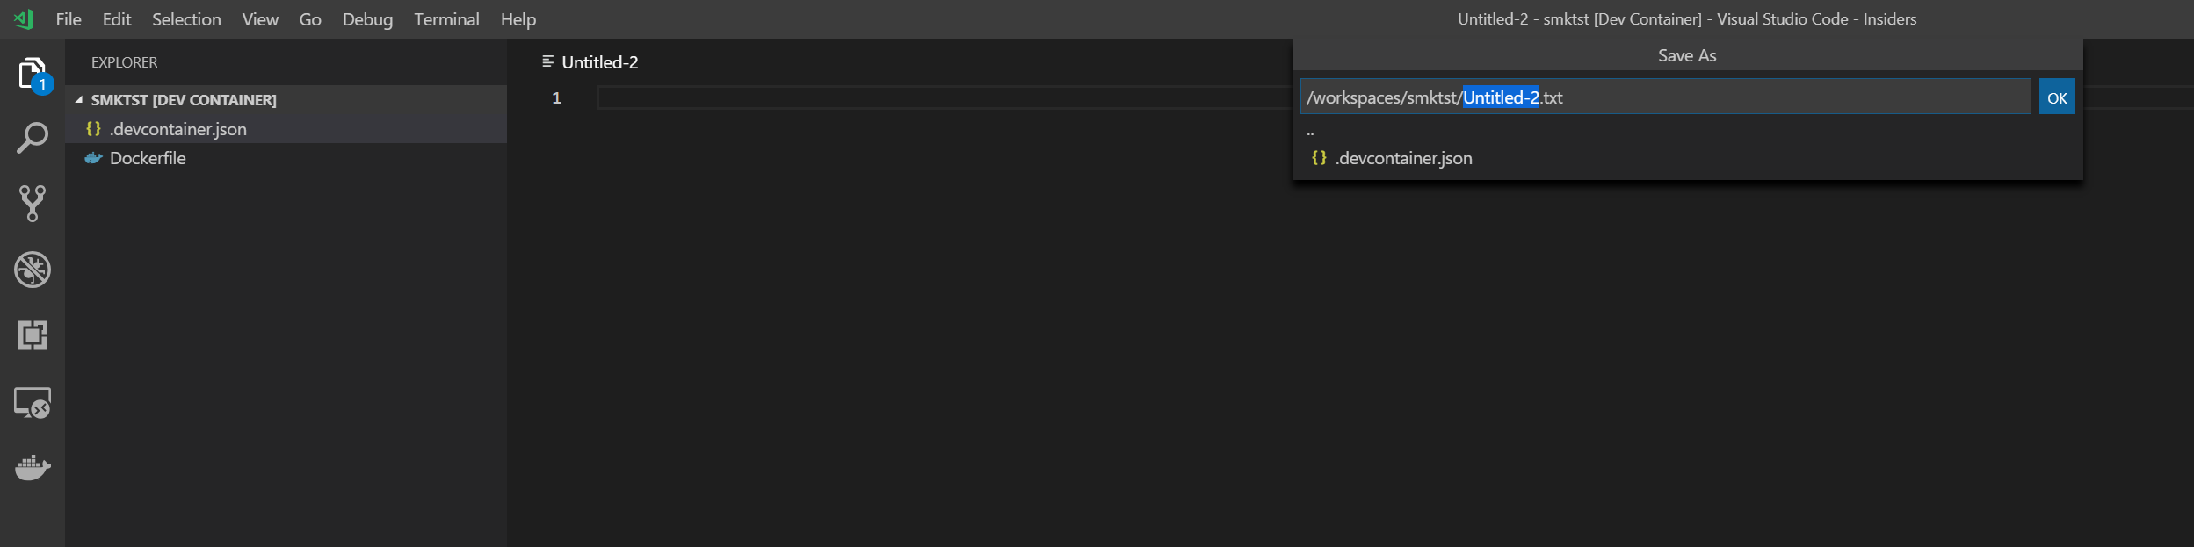Open the Remote Explorer view
Image resolution: width=2194 pixels, height=547 pixels.
click(33, 402)
